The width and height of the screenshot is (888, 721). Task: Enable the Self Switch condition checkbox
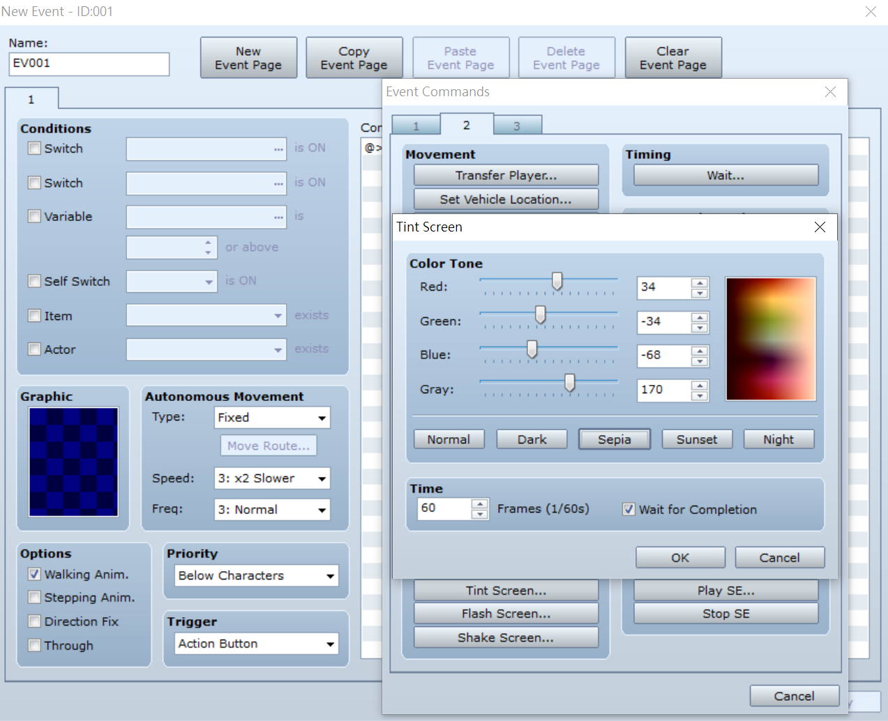[34, 281]
